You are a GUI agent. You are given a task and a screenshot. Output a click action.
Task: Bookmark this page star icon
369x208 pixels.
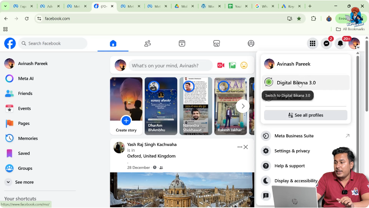pos(299,19)
